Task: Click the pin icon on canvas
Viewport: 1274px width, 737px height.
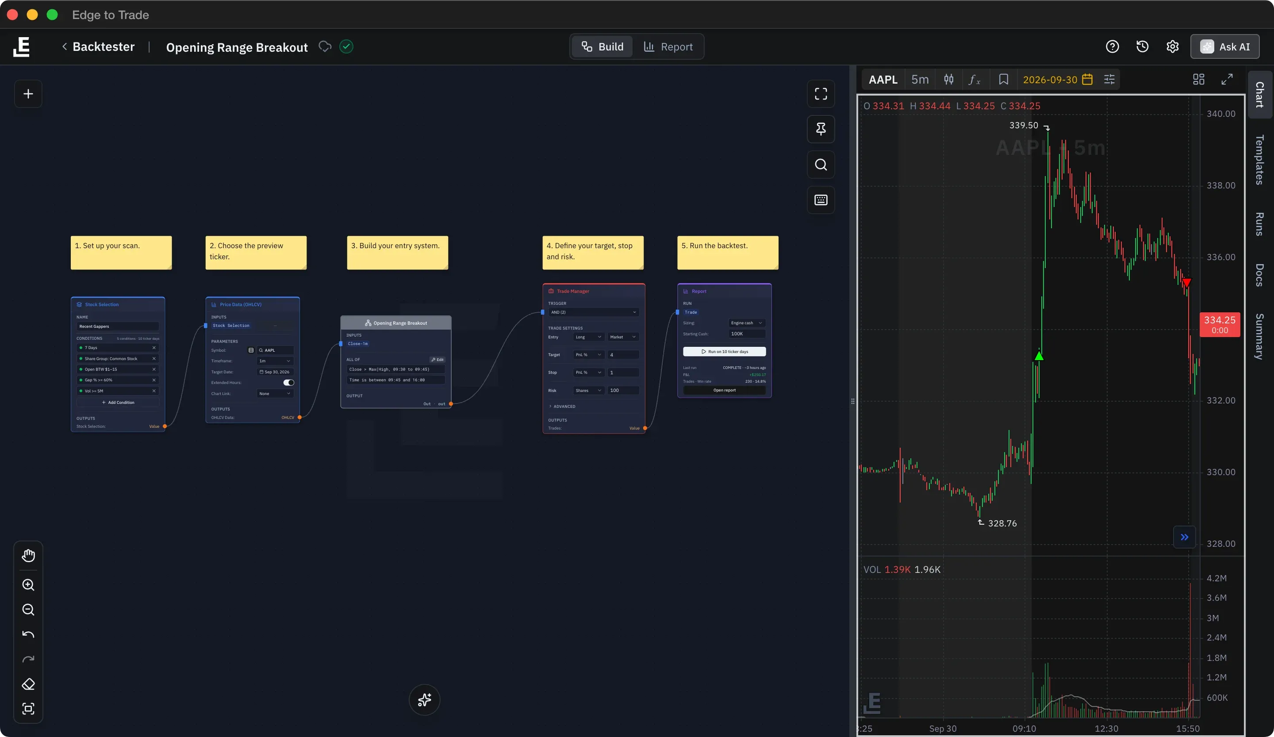Action: (821, 130)
